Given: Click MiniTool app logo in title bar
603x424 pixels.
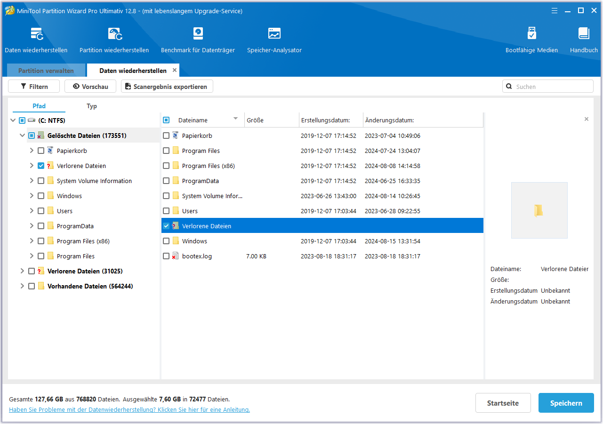Looking at the screenshot, I should [10, 11].
